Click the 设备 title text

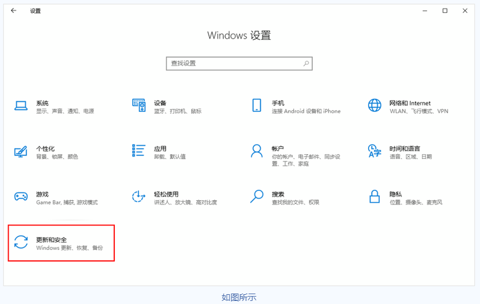click(160, 103)
